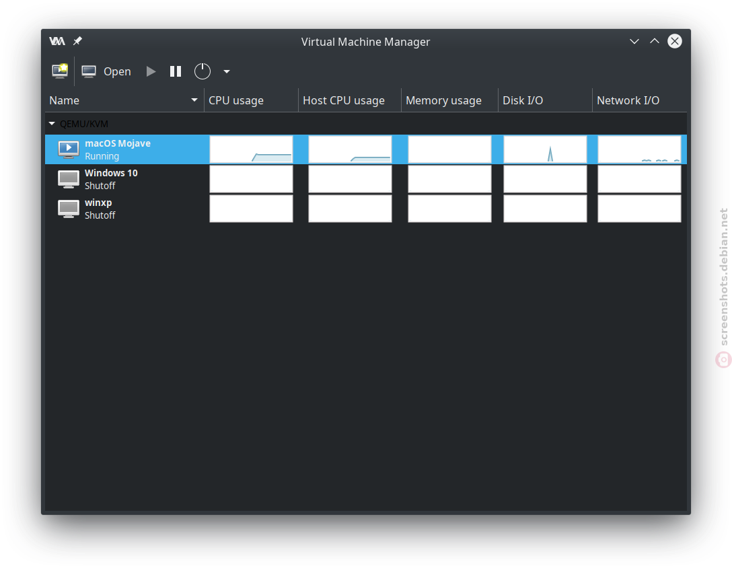Minimize the Virtual Machine Manager window
732x568 pixels.
click(x=634, y=41)
